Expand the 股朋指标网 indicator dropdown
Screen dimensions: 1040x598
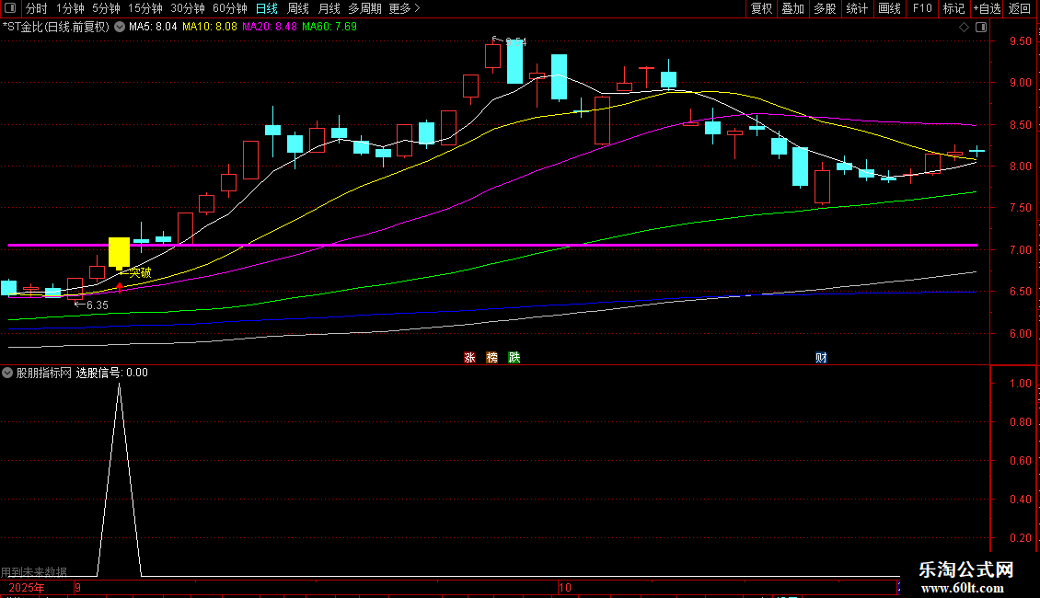tap(7, 373)
